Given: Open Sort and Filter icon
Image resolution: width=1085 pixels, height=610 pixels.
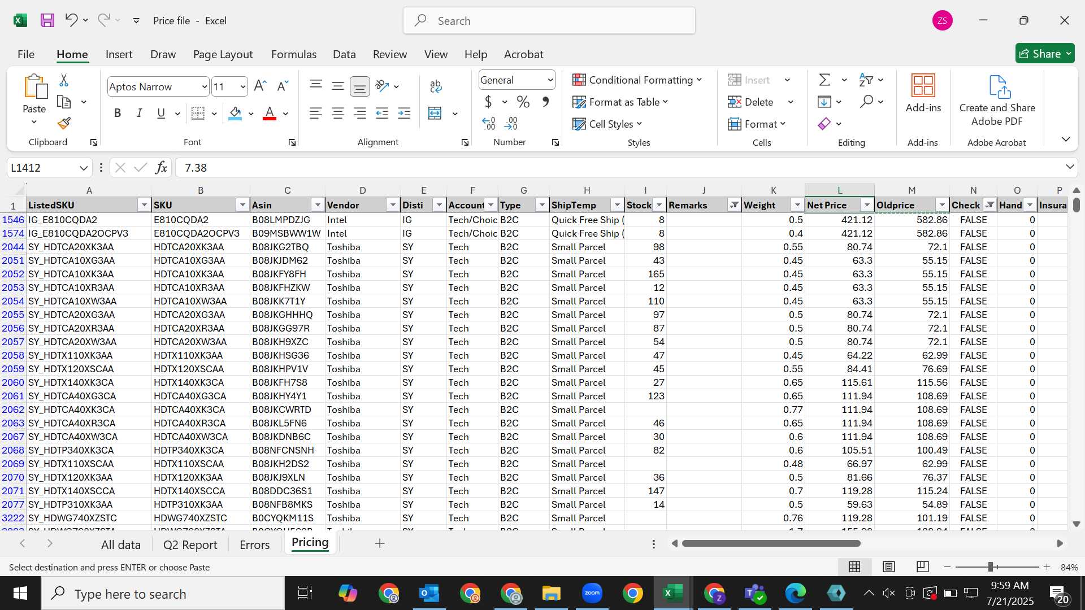Looking at the screenshot, I should [866, 80].
